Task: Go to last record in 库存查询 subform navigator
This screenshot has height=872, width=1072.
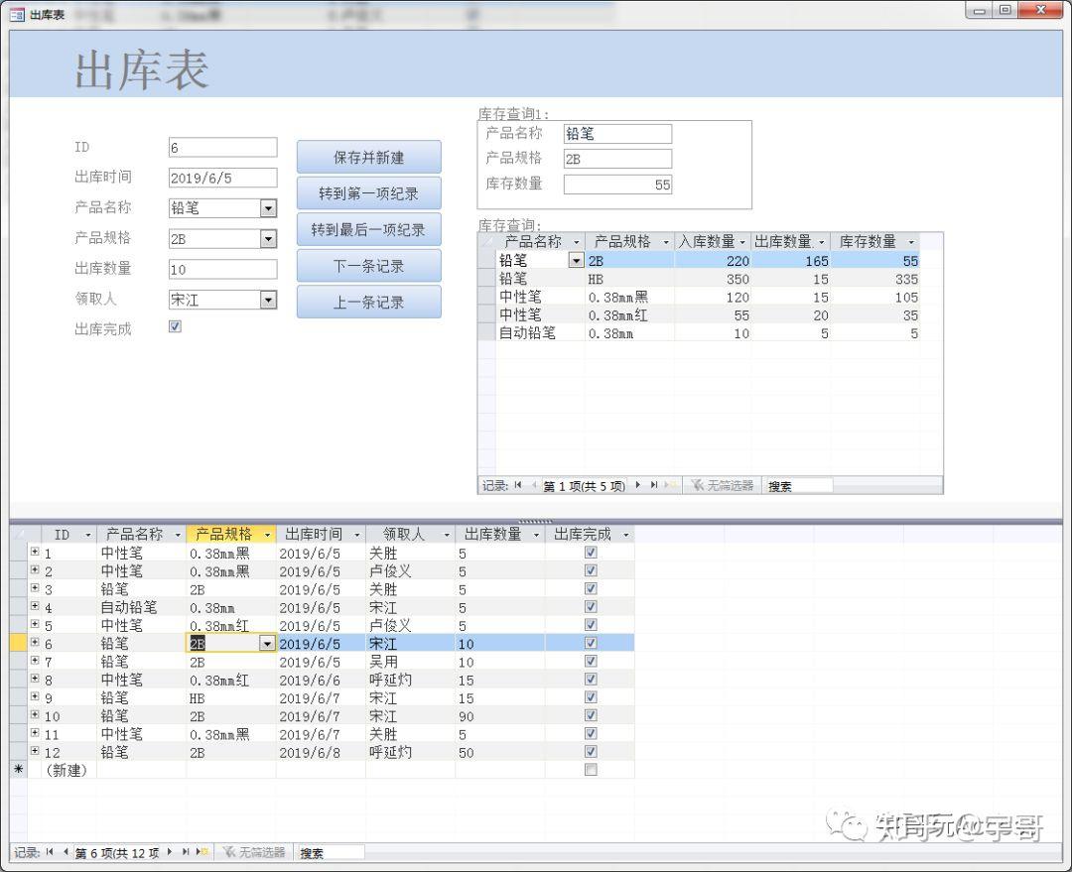Action: (653, 484)
